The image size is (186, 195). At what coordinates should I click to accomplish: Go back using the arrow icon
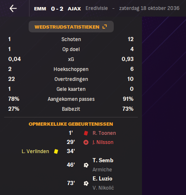click(13, 8)
